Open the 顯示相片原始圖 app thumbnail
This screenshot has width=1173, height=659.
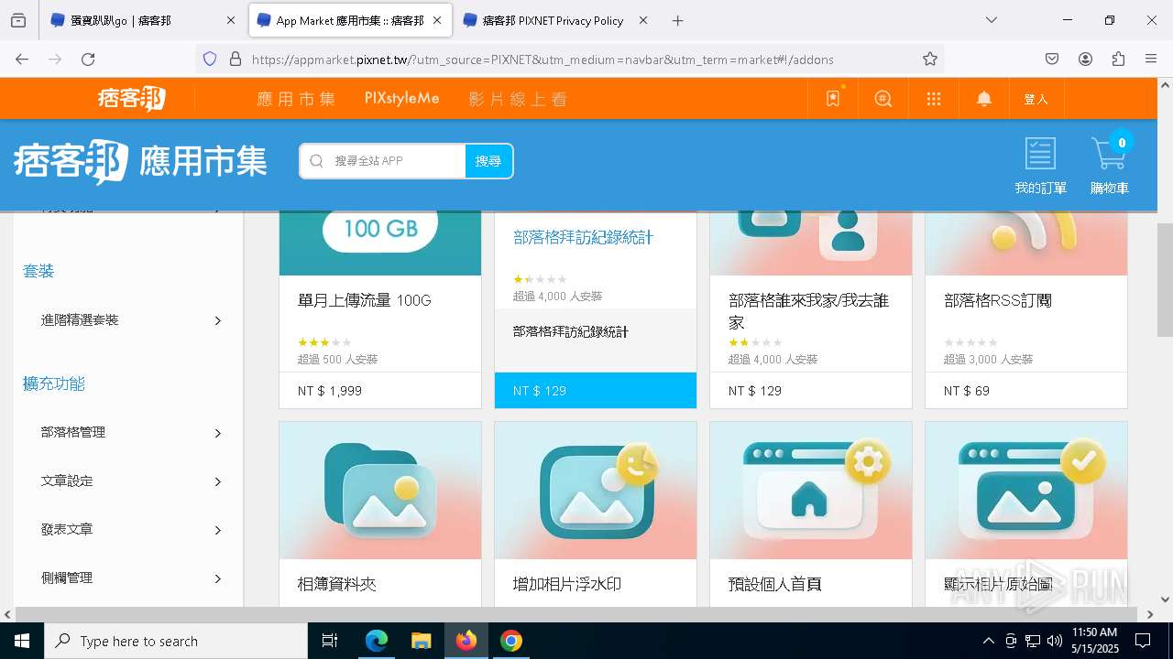pos(1026,491)
